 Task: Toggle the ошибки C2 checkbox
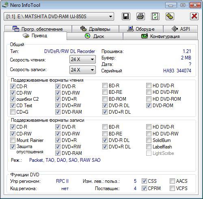[x=13, y=99]
